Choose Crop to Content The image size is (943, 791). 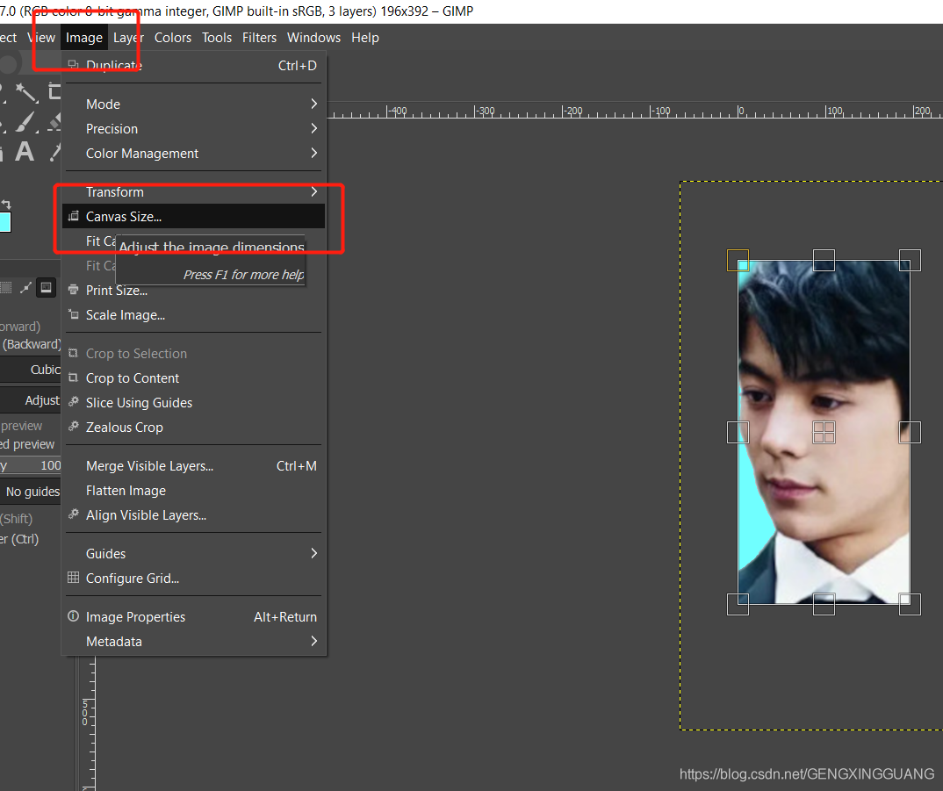coord(194,378)
